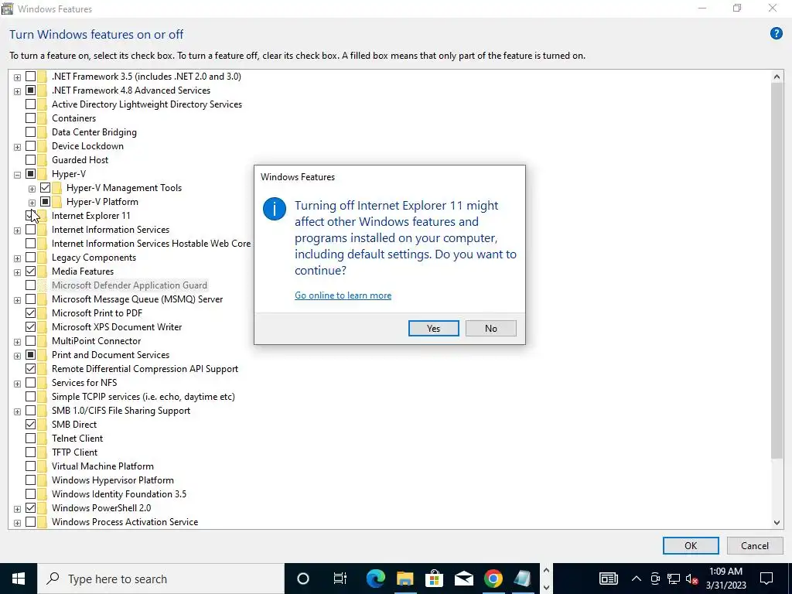
Task: Click No in the confirmation dialog
Action: tap(490, 328)
